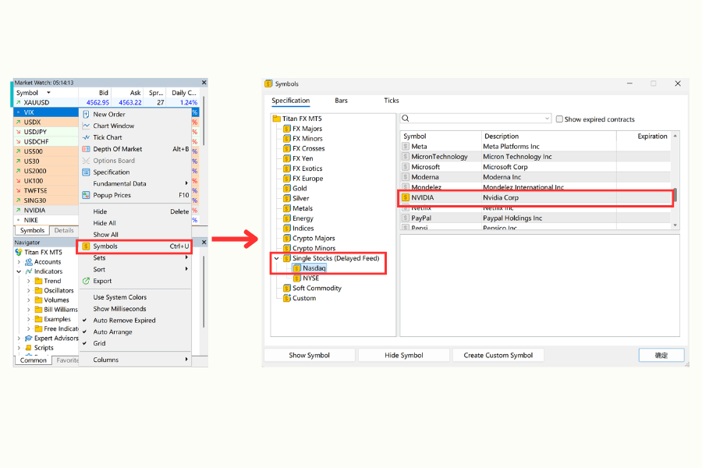The width and height of the screenshot is (702, 468).
Task: Switch to the Ticks tab
Action: [x=392, y=101]
